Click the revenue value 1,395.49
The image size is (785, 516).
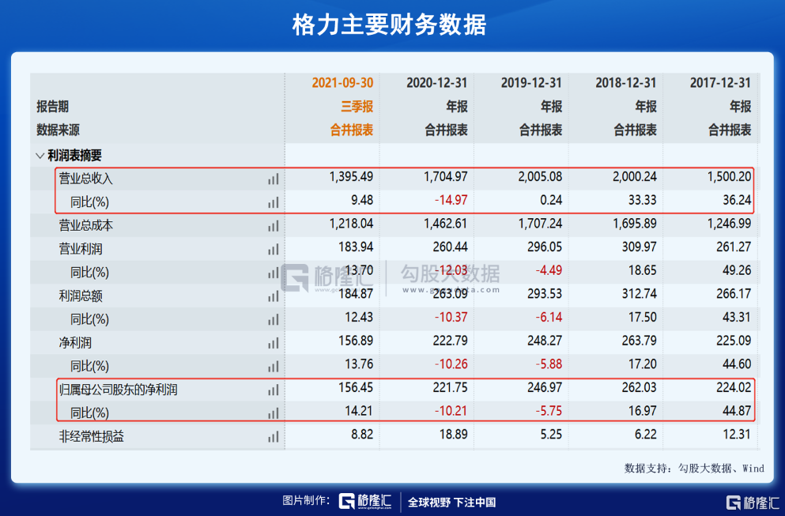tap(351, 177)
